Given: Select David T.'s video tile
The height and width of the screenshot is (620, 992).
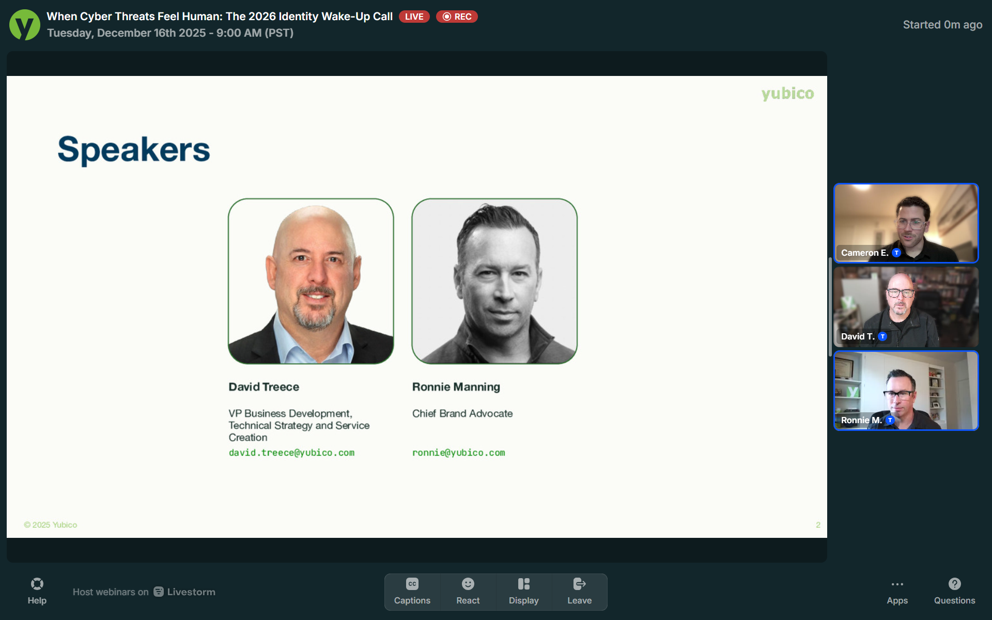Looking at the screenshot, I should pyautogui.click(x=906, y=307).
